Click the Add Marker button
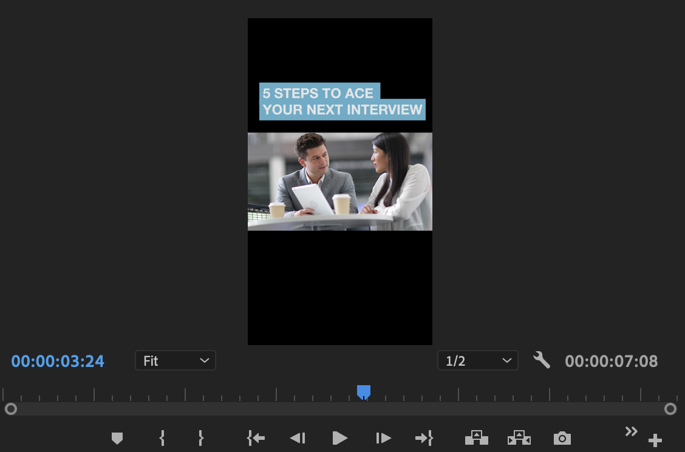685x452 pixels. [117, 438]
